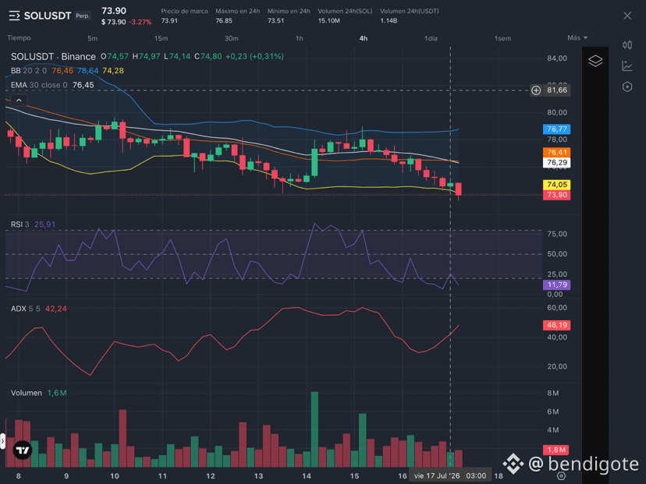This screenshot has height=484, width=646.
Task: Select the 5m timeframe
Action: pos(92,38)
